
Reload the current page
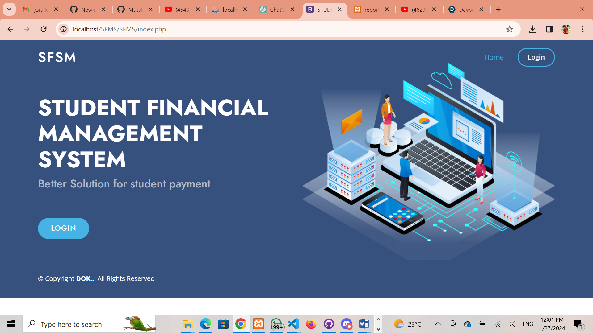point(44,29)
